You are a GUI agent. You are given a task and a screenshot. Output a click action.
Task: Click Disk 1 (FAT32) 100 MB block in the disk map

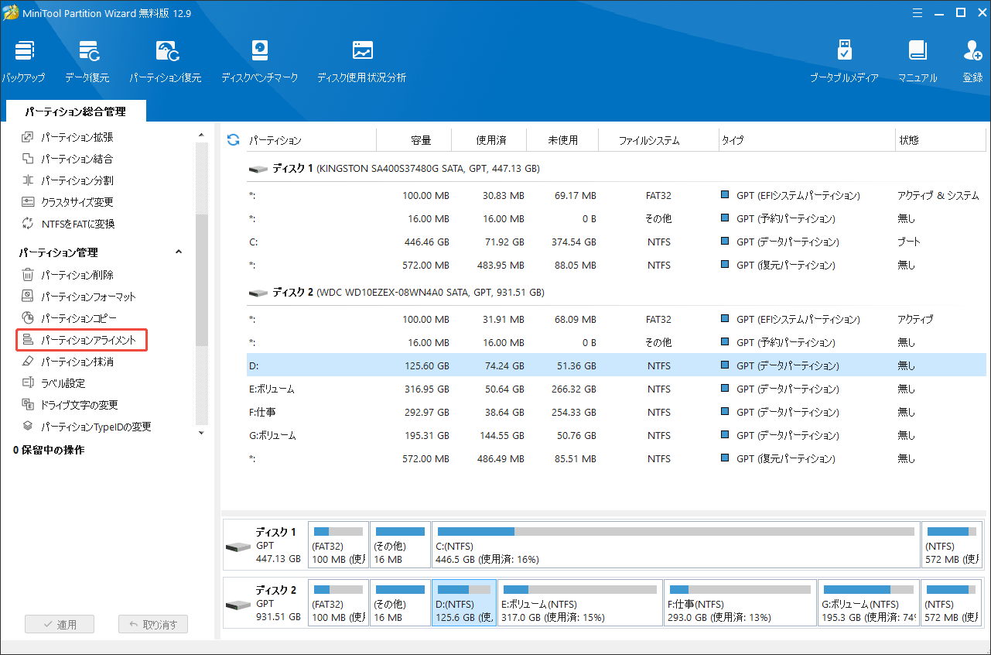point(338,545)
